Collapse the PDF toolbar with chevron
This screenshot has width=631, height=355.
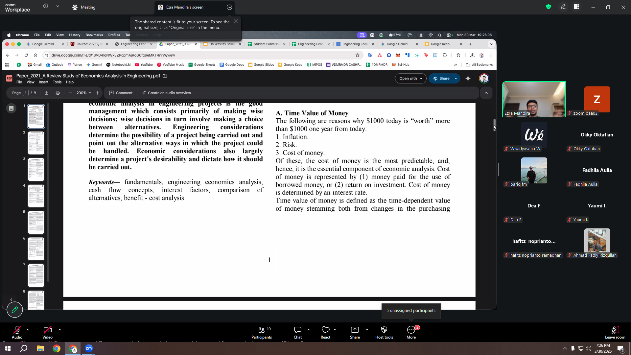tap(486, 93)
